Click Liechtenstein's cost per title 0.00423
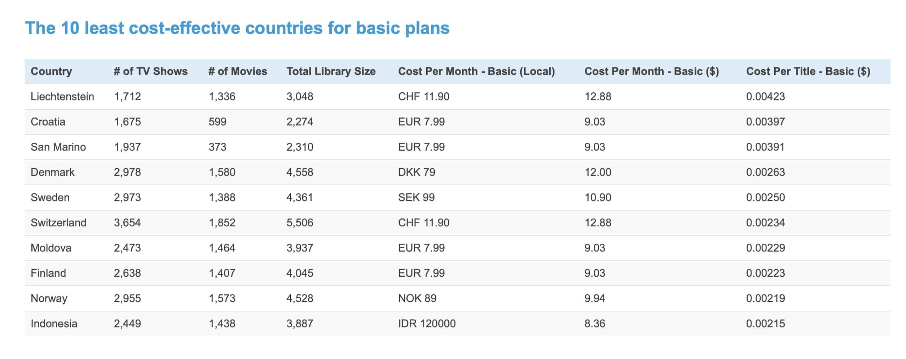The image size is (906, 359). click(765, 97)
